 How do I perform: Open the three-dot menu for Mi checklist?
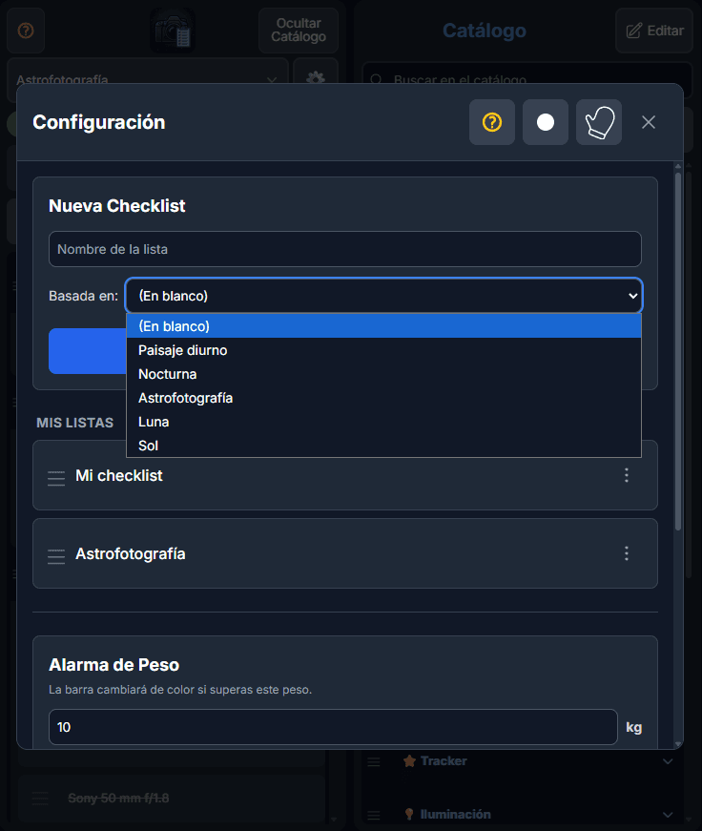pos(627,475)
